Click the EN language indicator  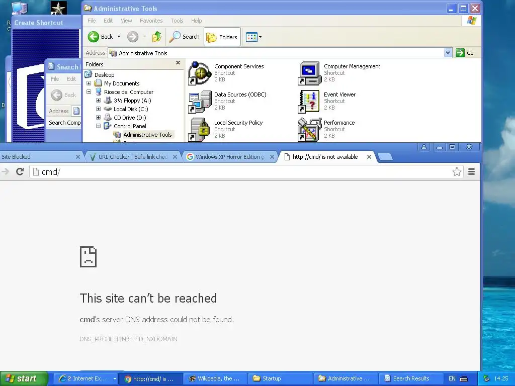click(452, 378)
